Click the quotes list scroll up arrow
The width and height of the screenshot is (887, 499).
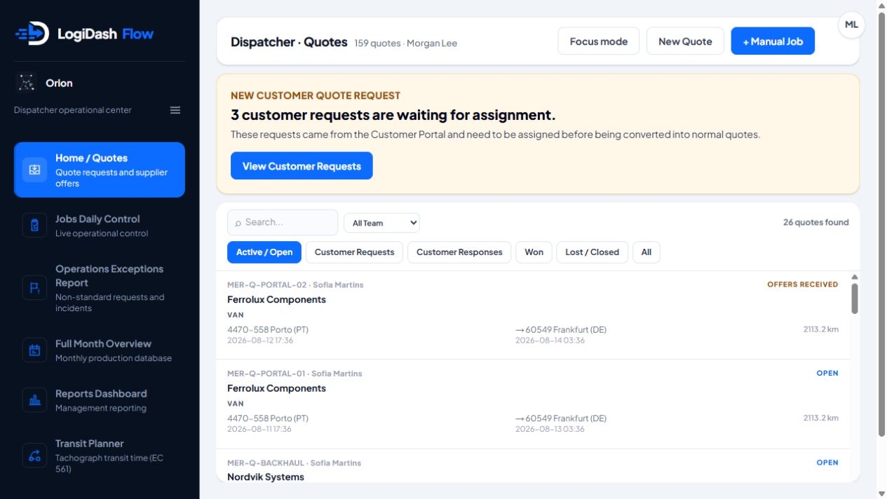click(855, 277)
